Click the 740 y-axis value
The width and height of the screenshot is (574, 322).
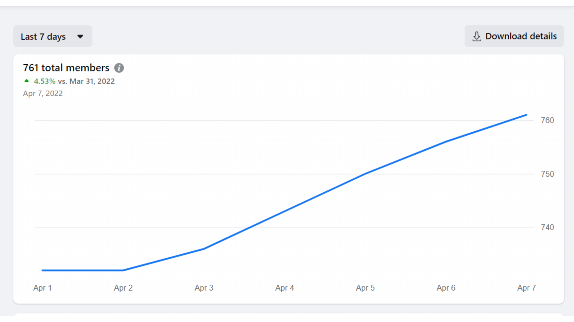(x=547, y=227)
